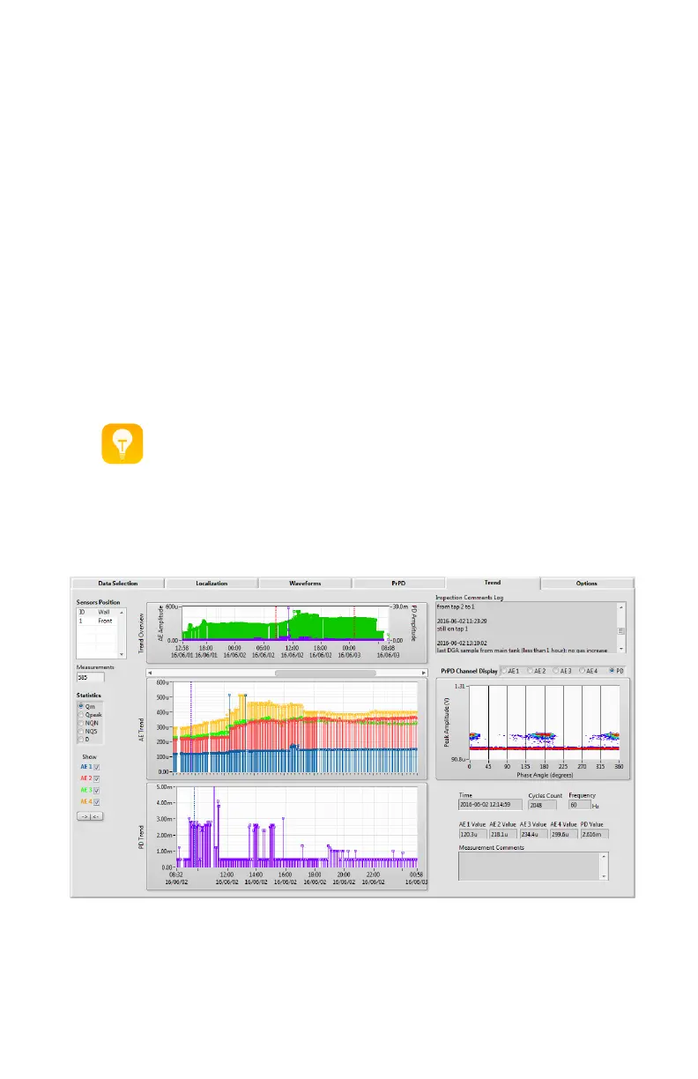Click the Cycles Count field

(542, 805)
